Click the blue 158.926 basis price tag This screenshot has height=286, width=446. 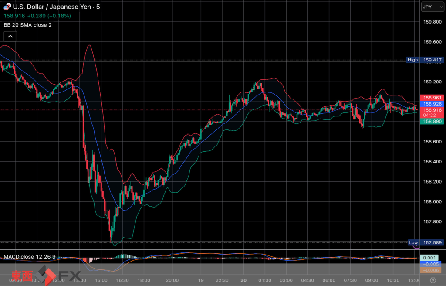[x=431, y=104]
